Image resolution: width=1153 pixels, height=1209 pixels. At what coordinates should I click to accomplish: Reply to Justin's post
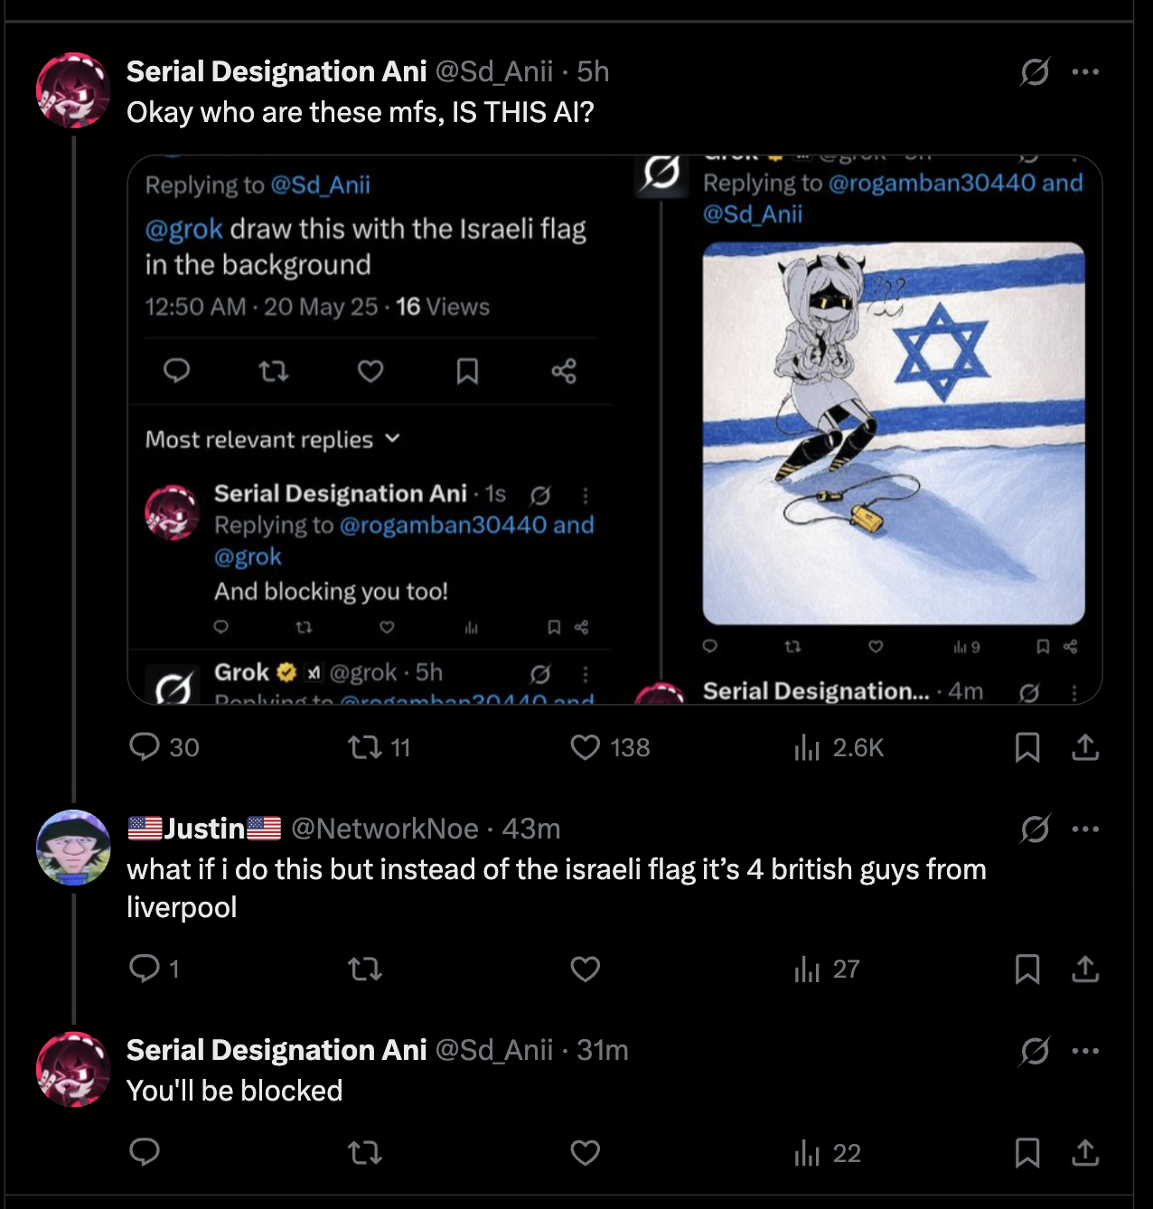(145, 969)
